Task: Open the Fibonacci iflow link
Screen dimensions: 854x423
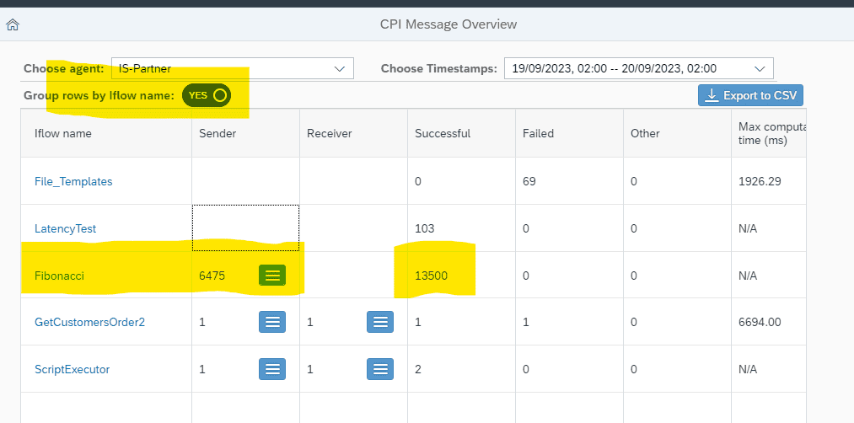Action: point(59,276)
